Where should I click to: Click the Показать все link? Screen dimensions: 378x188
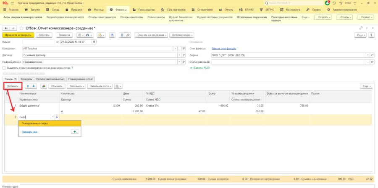pos(29,132)
